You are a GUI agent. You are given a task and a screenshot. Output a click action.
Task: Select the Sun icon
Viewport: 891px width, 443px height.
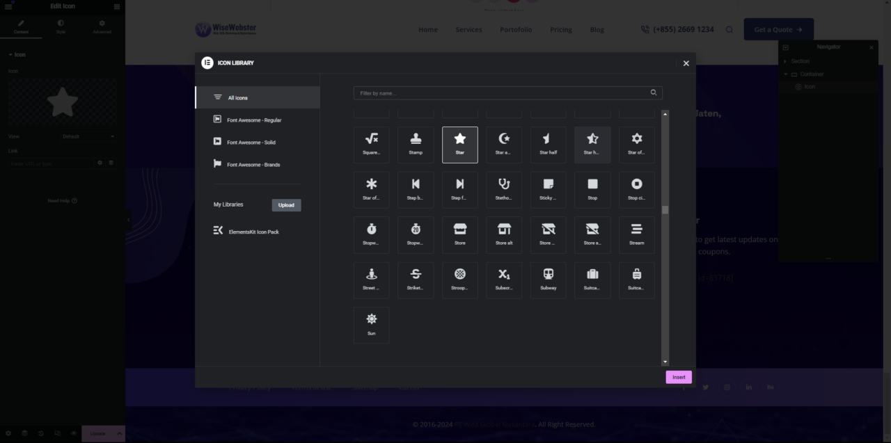371,325
